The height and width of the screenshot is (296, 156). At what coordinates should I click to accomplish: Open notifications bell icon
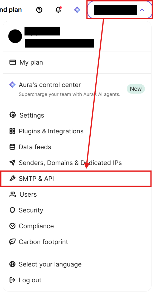pos(58,10)
